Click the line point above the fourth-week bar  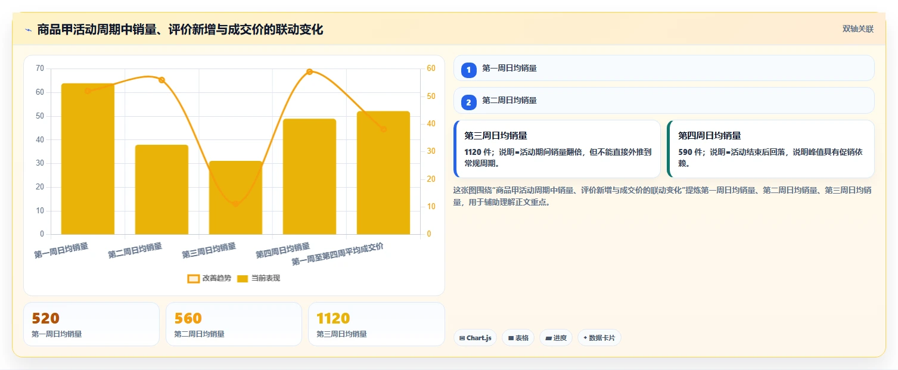click(x=309, y=71)
